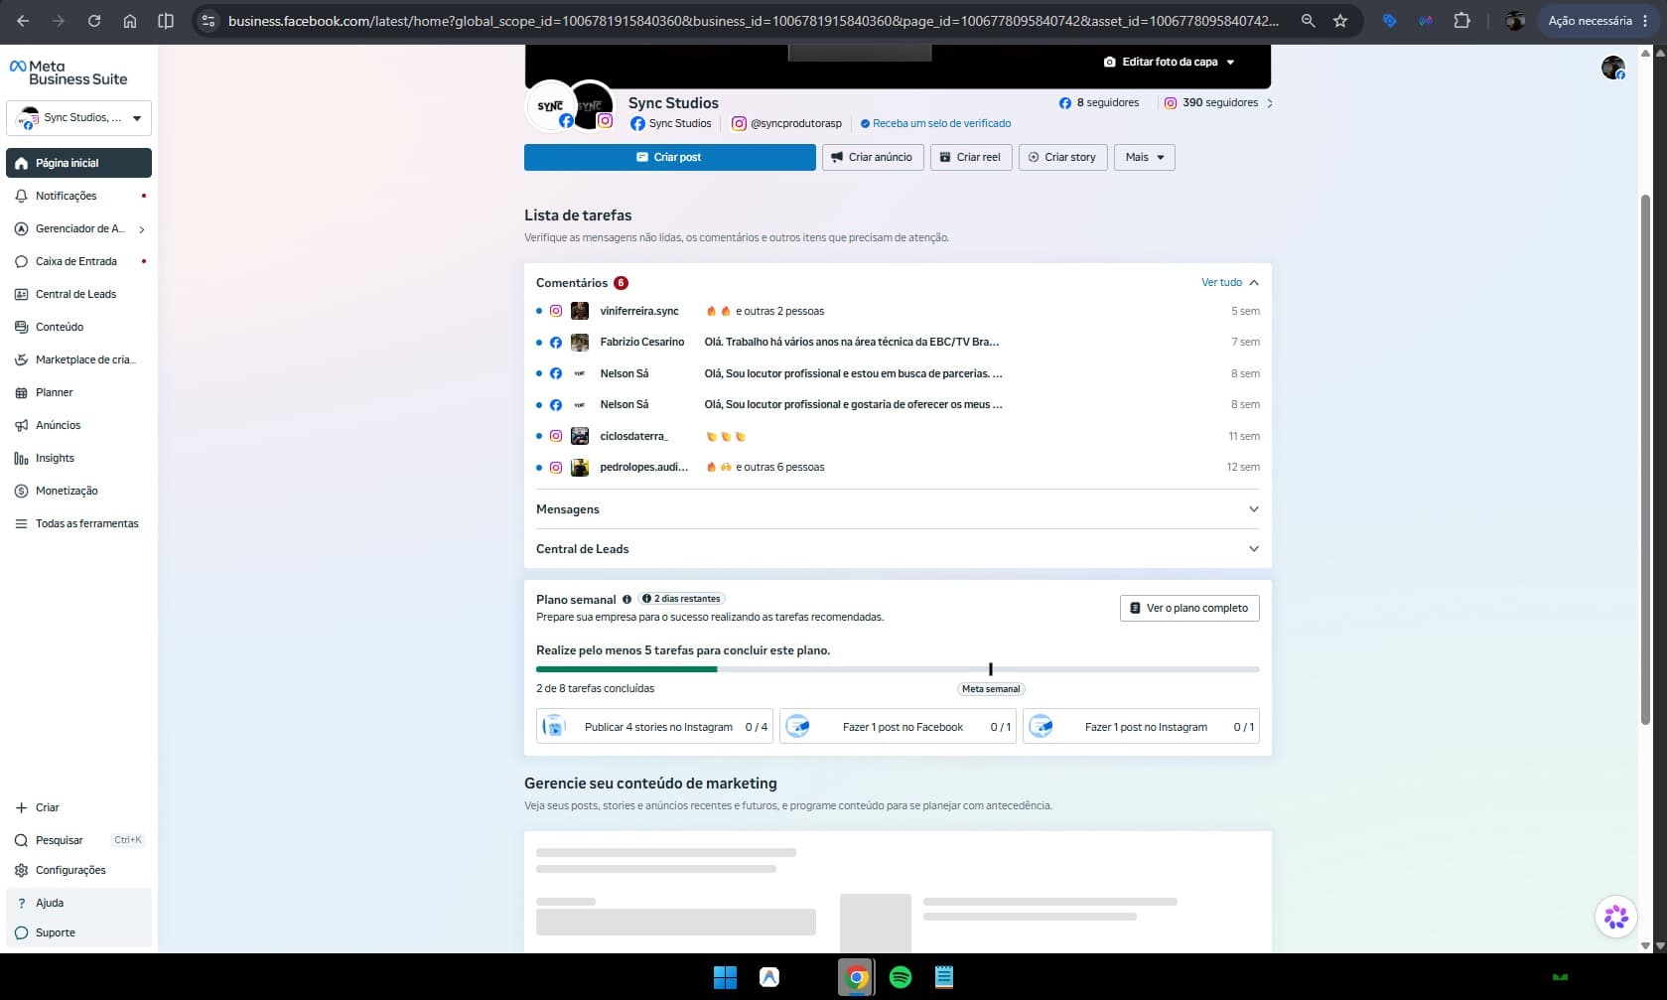
Task: Click the Todas as ferramentas menu icon
Action: [21, 523]
